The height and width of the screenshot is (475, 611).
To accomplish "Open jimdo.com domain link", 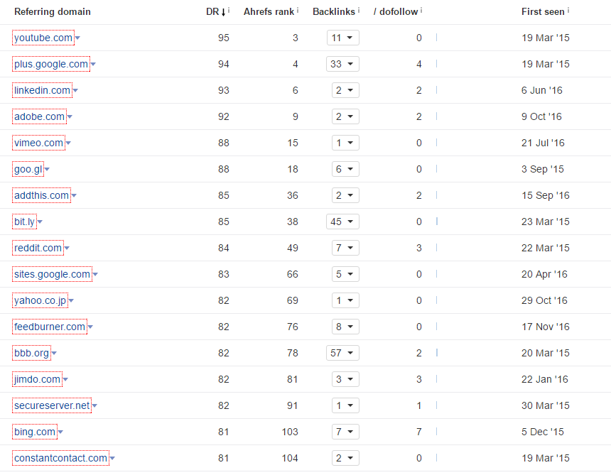I will pyautogui.click(x=37, y=379).
